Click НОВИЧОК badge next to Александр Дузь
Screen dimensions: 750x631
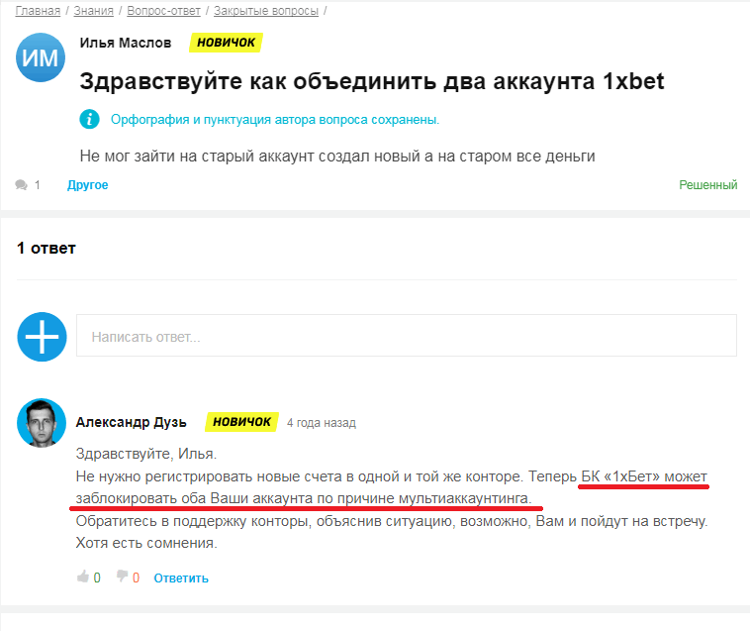[x=241, y=422]
